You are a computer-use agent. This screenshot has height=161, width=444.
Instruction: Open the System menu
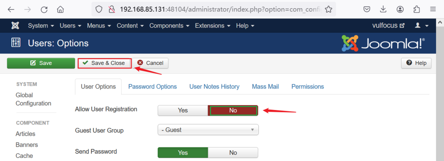pyautogui.click(x=41, y=25)
